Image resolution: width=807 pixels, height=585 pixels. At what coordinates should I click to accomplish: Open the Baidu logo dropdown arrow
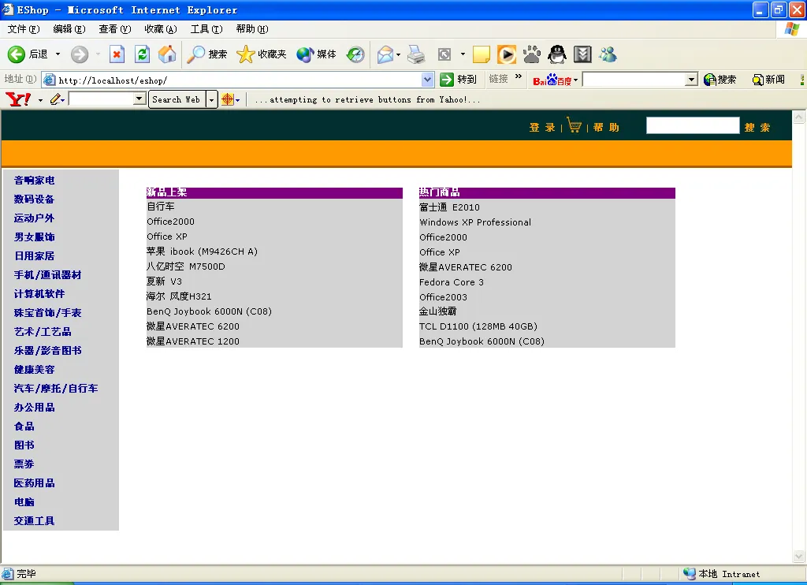click(575, 80)
